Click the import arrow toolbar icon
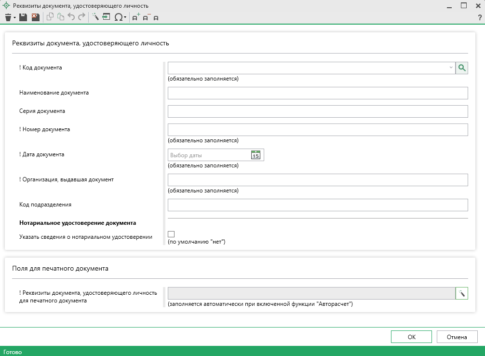The image size is (485, 356). [107, 17]
